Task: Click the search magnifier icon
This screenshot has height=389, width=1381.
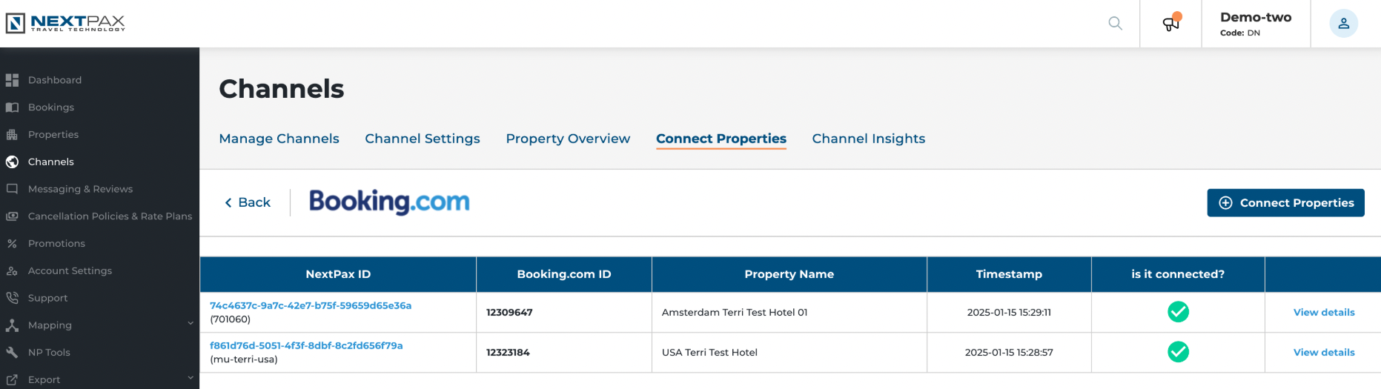Action: pyautogui.click(x=1115, y=23)
